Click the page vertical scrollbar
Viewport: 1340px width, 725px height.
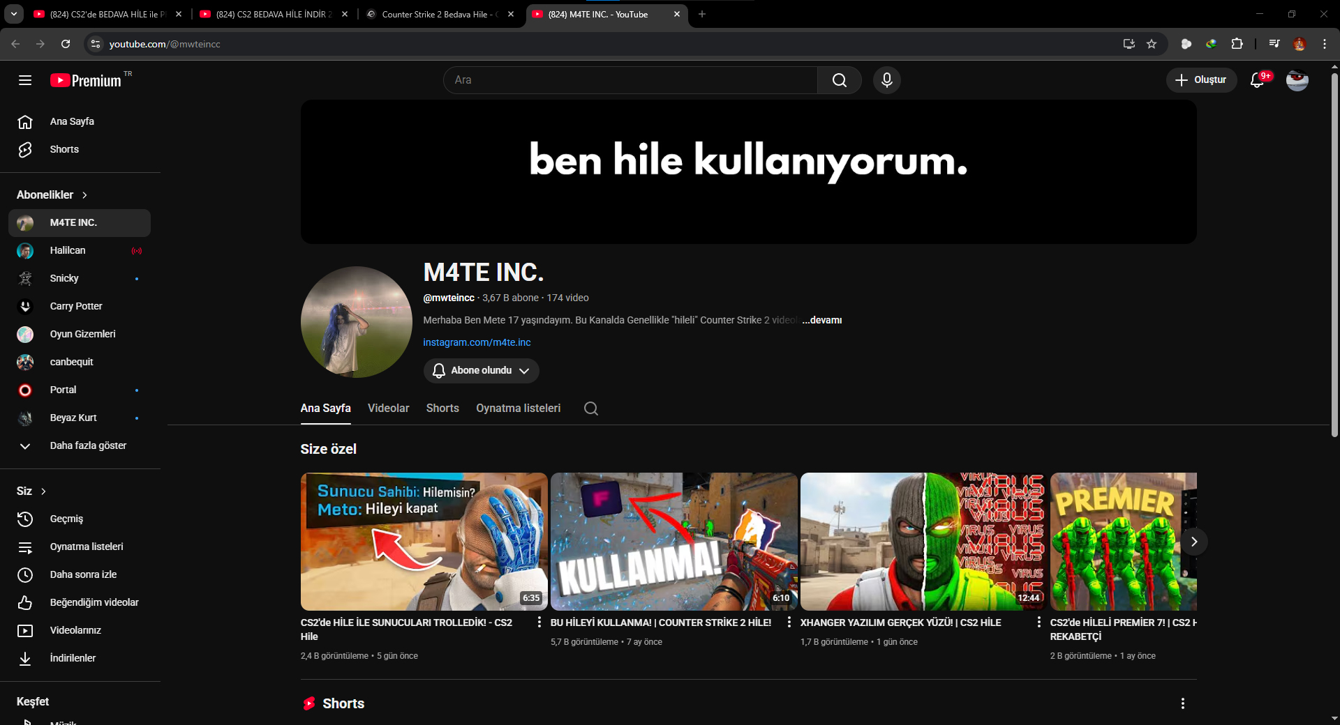pyautogui.click(x=1334, y=254)
